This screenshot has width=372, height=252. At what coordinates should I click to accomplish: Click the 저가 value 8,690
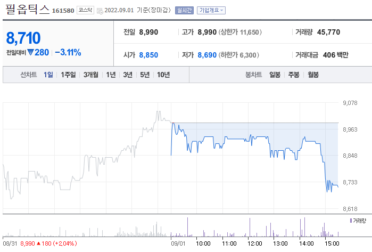(207, 55)
